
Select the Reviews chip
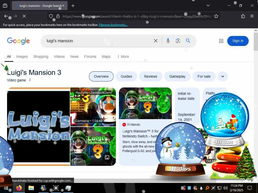(151, 76)
